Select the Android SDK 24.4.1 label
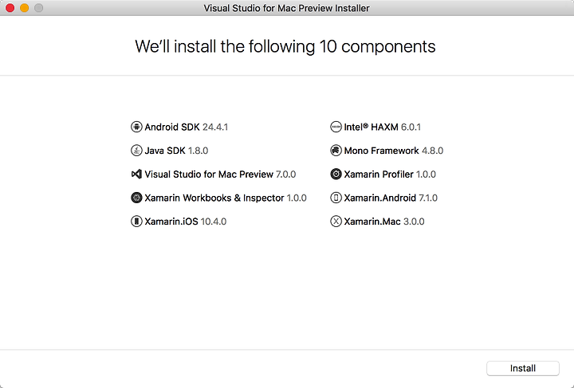 [x=187, y=127]
